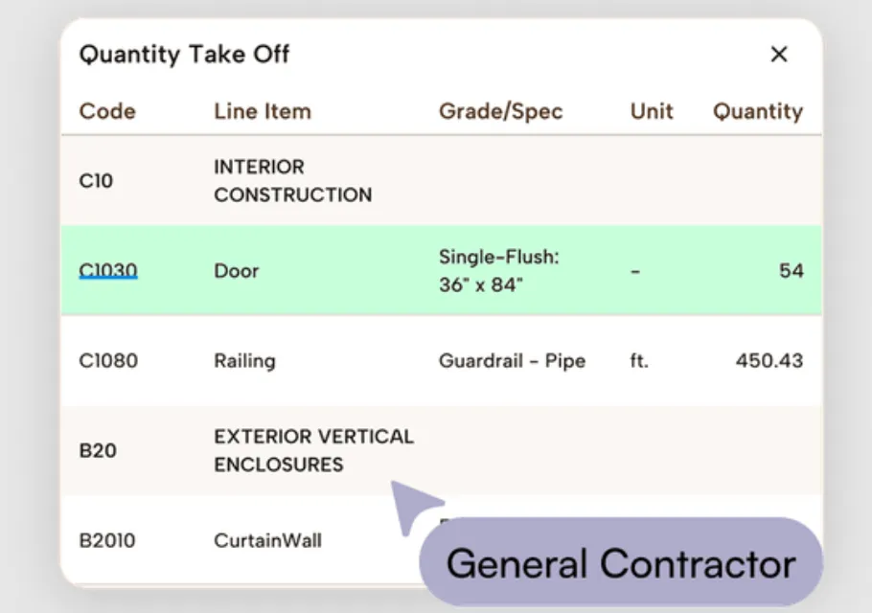Open the C1030 code link
The height and width of the screenshot is (613, 872).
[x=107, y=271]
